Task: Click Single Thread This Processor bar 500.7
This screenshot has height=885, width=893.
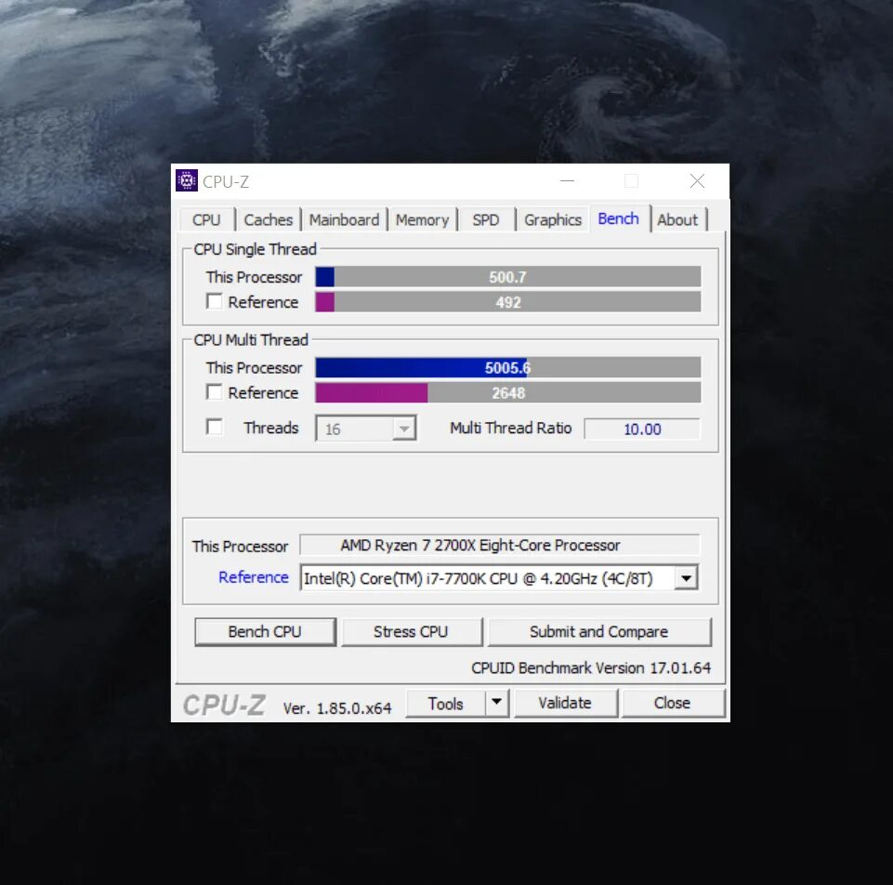Action: tap(508, 277)
